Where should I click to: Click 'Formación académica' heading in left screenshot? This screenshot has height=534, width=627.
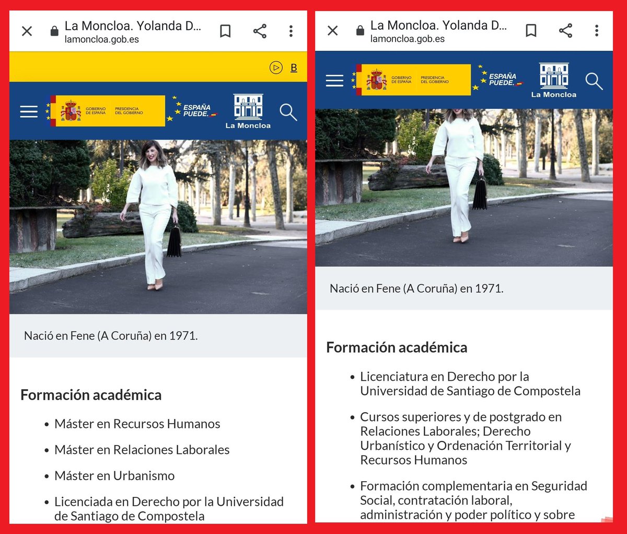tap(91, 395)
